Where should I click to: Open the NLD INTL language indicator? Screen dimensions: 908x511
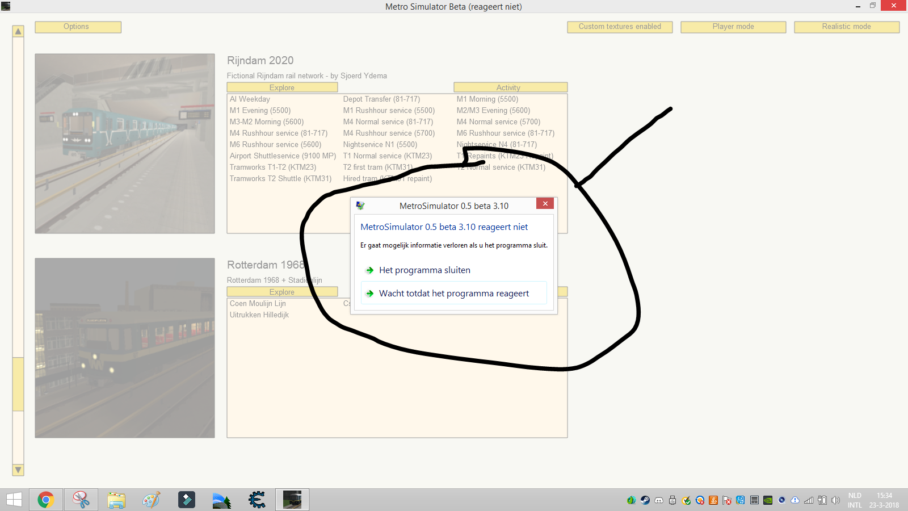[x=855, y=500]
